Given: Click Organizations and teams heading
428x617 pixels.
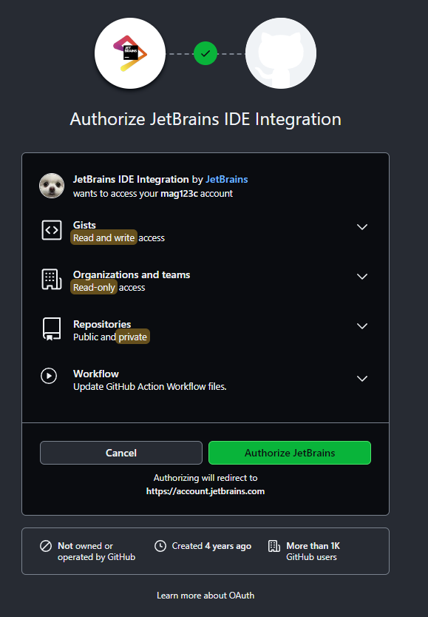Looking at the screenshot, I should (132, 274).
